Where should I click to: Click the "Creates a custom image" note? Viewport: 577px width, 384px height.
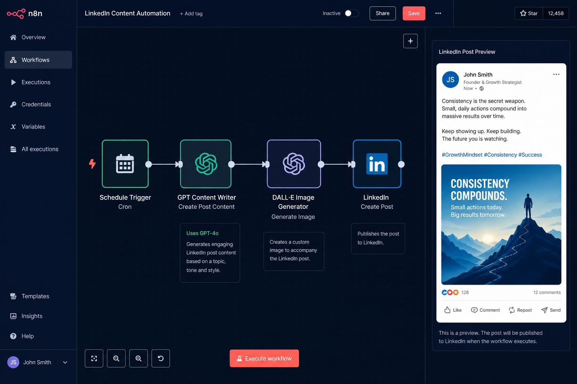pyautogui.click(x=293, y=250)
